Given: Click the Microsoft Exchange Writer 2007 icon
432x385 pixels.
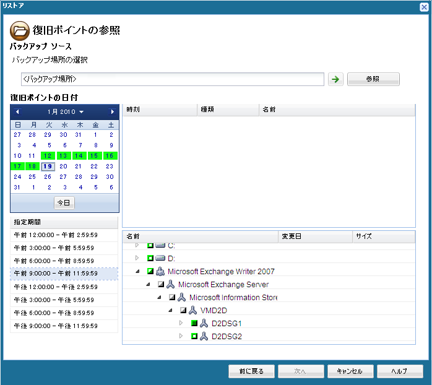Looking at the screenshot, I should (160, 271).
